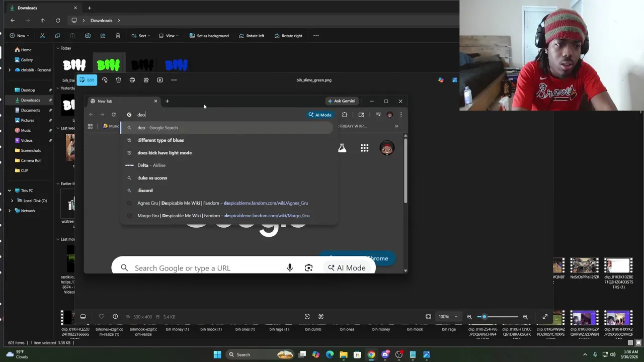Click zoom out magnifier in Photos viewer

pos(469,317)
